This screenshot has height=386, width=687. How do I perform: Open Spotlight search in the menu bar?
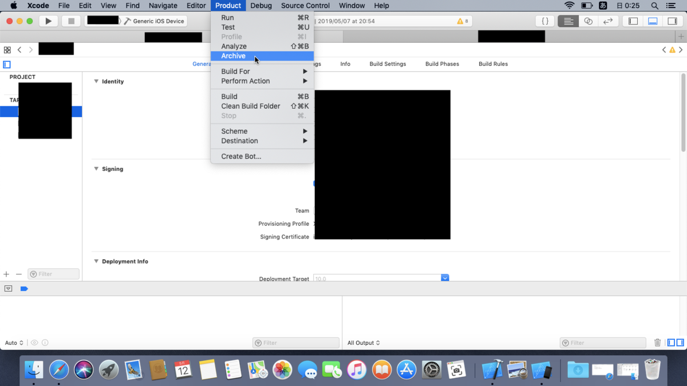pos(654,6)
